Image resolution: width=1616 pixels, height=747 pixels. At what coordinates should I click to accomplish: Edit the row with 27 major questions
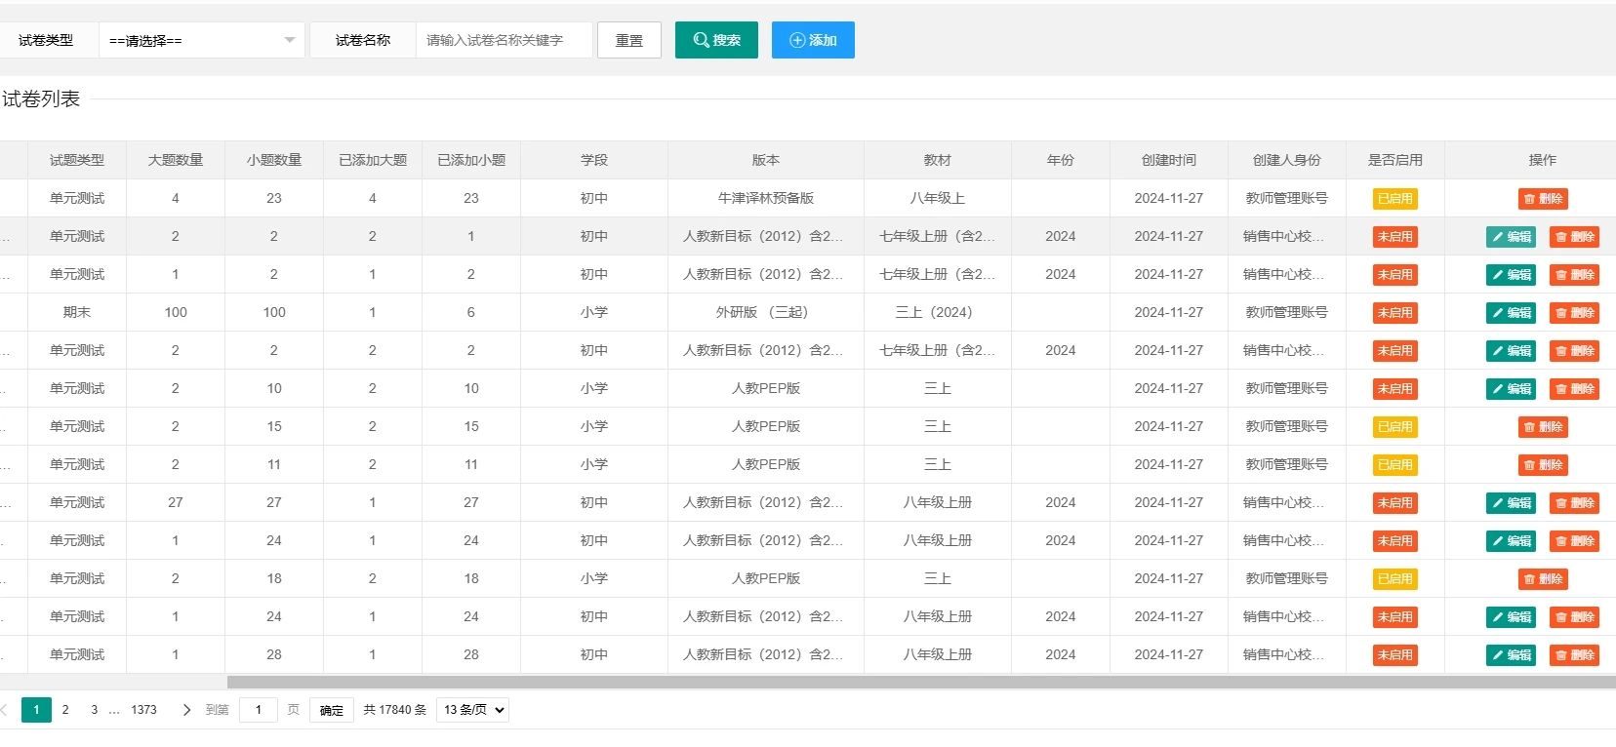(1511, 503)
